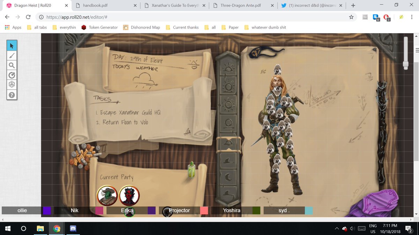
Task: Click the taskbar volume icon
Action: 353,229
